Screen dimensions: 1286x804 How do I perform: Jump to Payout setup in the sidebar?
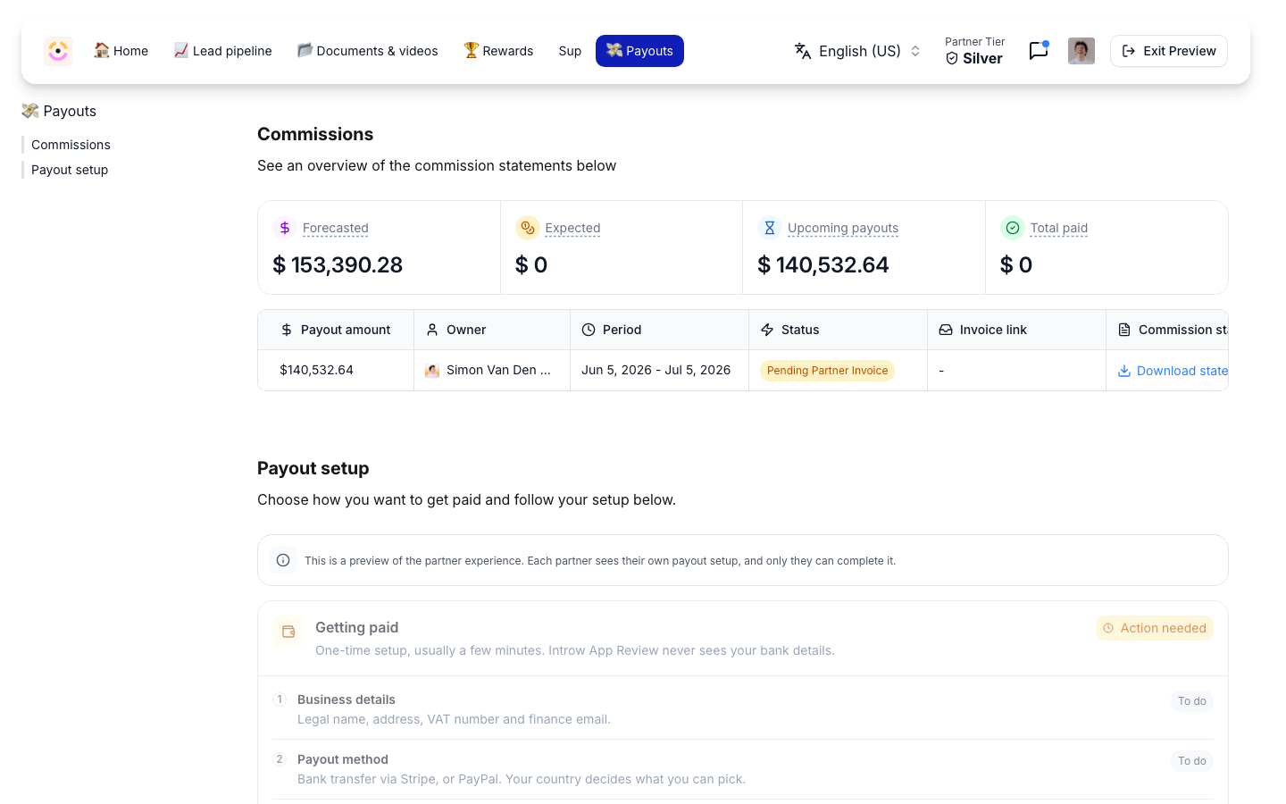tap(70, 170)
